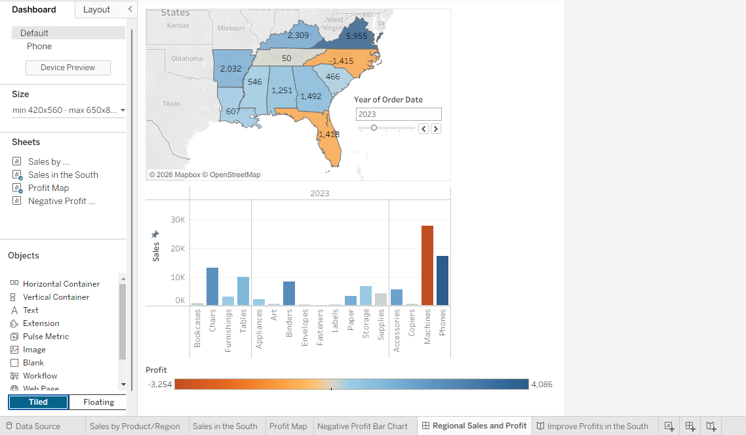Select the Extension object icon
This screenshot has width=746, height=435.
pos(14,323)
